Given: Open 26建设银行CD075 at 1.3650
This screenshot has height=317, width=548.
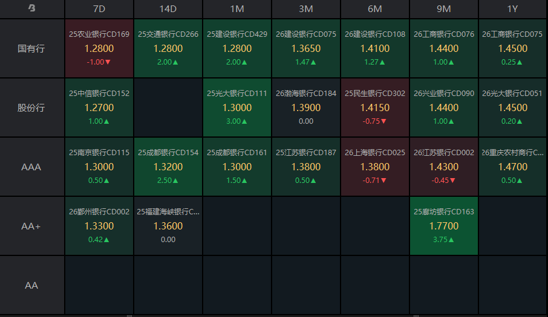Looking at the screenshot, I should tap(306, 48).
